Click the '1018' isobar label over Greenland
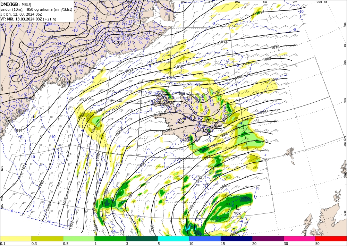Screen dimensions: 347x246 tap(83, 50)
